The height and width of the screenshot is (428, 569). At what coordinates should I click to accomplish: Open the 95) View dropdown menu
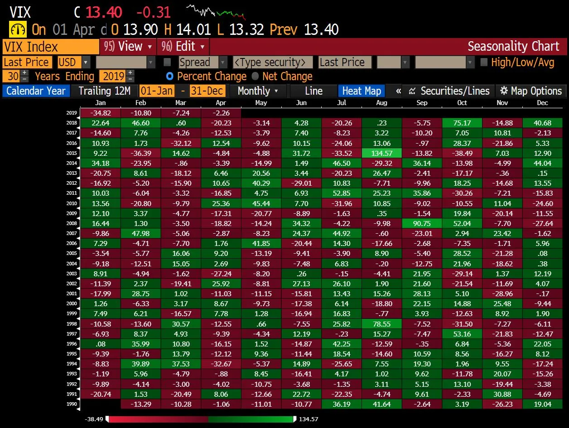point(128,46)
